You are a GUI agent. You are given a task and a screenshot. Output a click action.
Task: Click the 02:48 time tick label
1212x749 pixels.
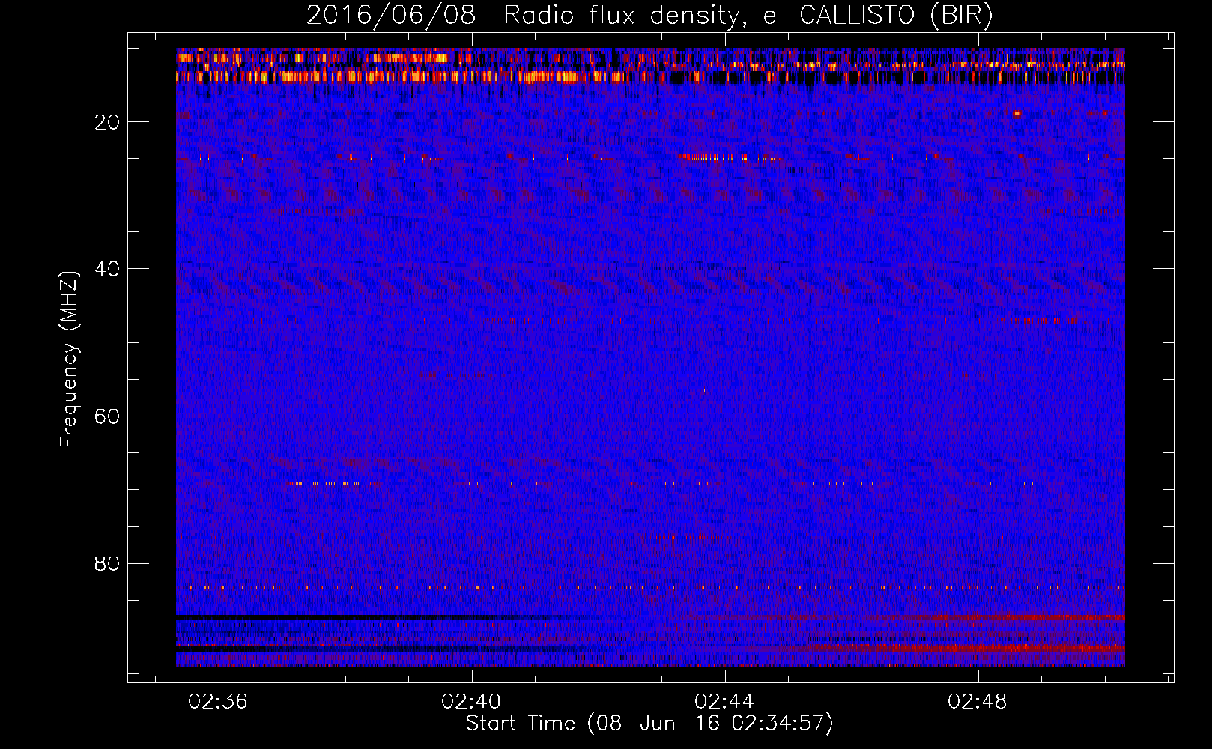click(978, 702)
